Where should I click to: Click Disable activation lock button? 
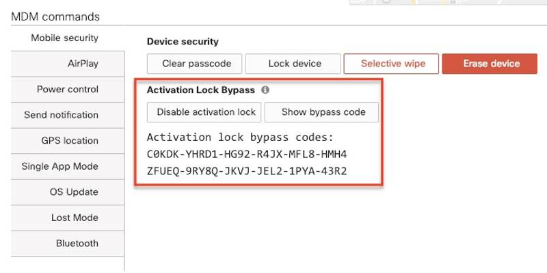click(x=204, y=112)
